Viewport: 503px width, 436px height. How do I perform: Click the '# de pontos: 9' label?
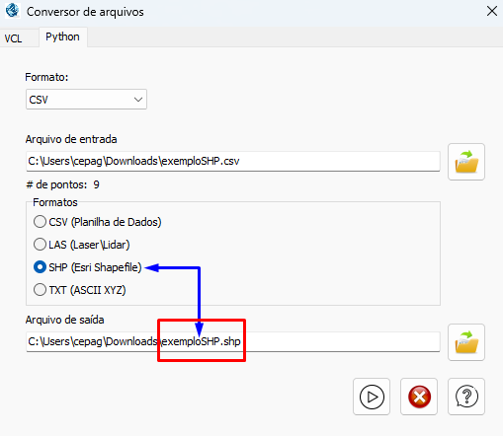click(62, 184)
